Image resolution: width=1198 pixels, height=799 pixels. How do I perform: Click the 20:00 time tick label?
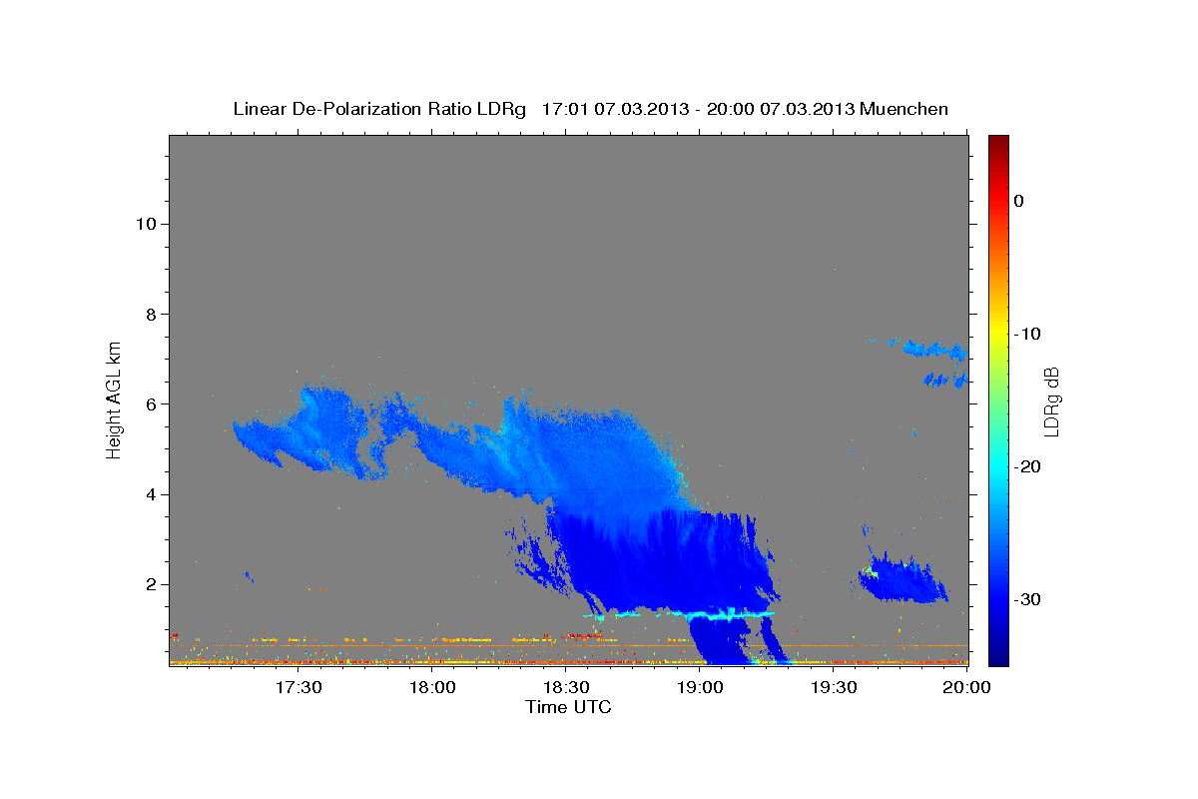coord(966,687)
